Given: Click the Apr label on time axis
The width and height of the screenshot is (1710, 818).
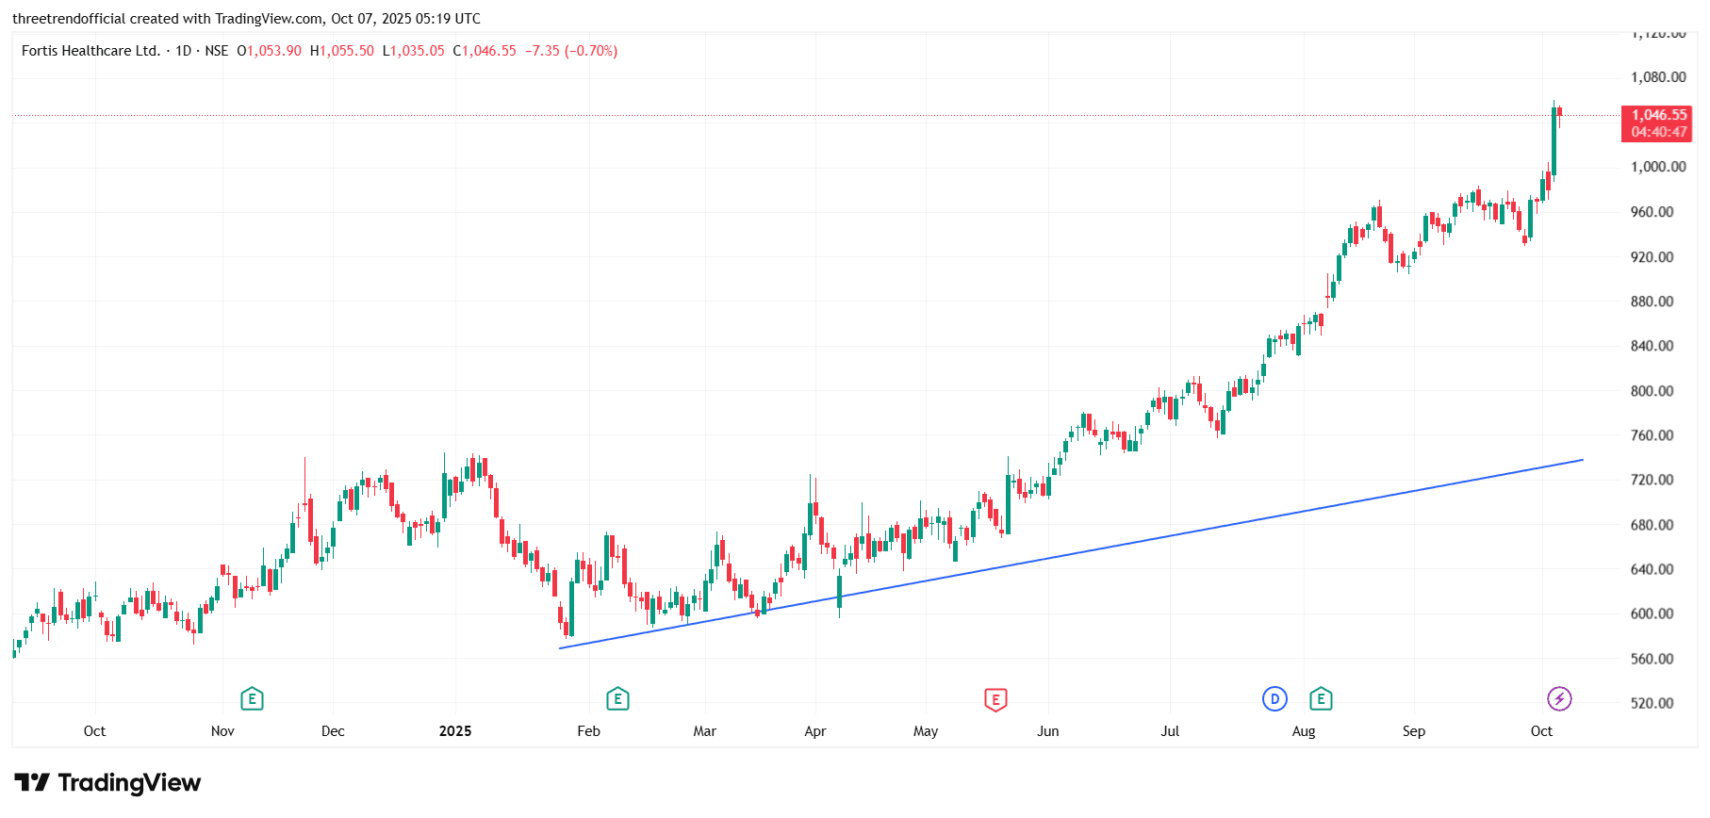Looking at the screenshot, I should click(x=815, y=731).
